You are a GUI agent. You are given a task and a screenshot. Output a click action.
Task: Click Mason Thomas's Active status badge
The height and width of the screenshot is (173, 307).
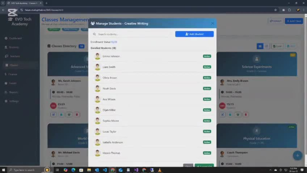tap(207, 153)
